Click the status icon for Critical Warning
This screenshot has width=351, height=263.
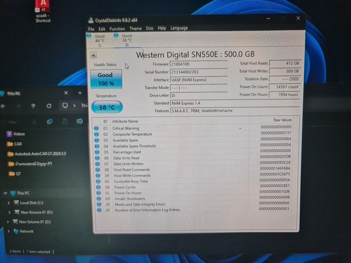[96, 128]
